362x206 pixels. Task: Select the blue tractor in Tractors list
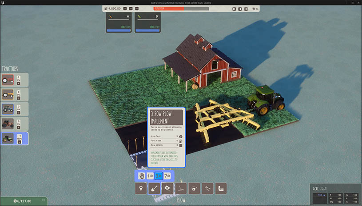[8, 109]
